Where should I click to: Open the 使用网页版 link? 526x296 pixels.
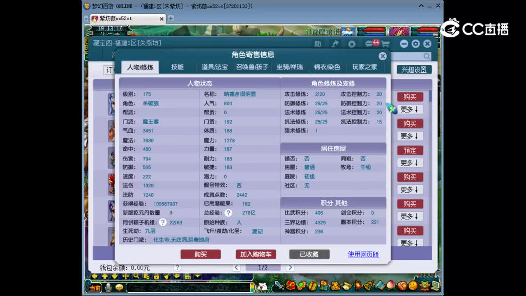(x=363, y=254)
